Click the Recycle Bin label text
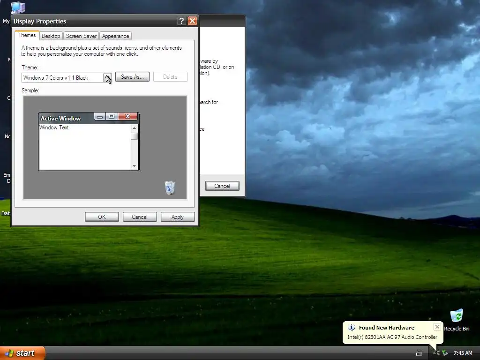 coord(457,329)
